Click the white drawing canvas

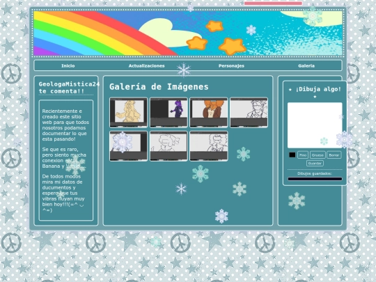pyautogui.click(x=315, y=125)
